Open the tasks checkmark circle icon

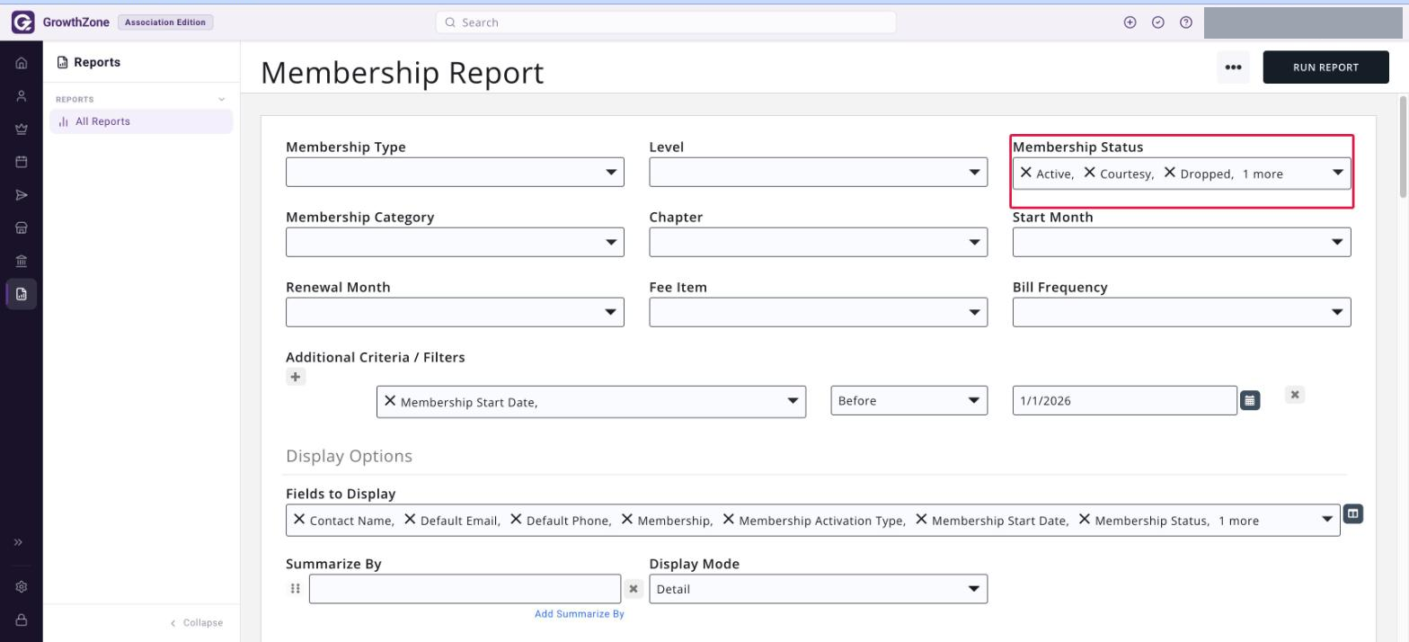(1158, 22)
